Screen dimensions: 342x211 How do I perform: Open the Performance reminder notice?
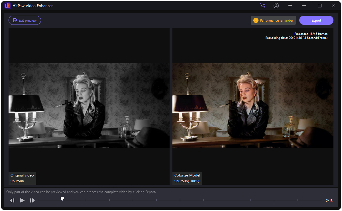(273, 20)
